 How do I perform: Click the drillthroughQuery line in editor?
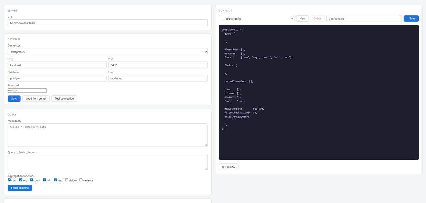pyautogui.click(x=238, y=117)
